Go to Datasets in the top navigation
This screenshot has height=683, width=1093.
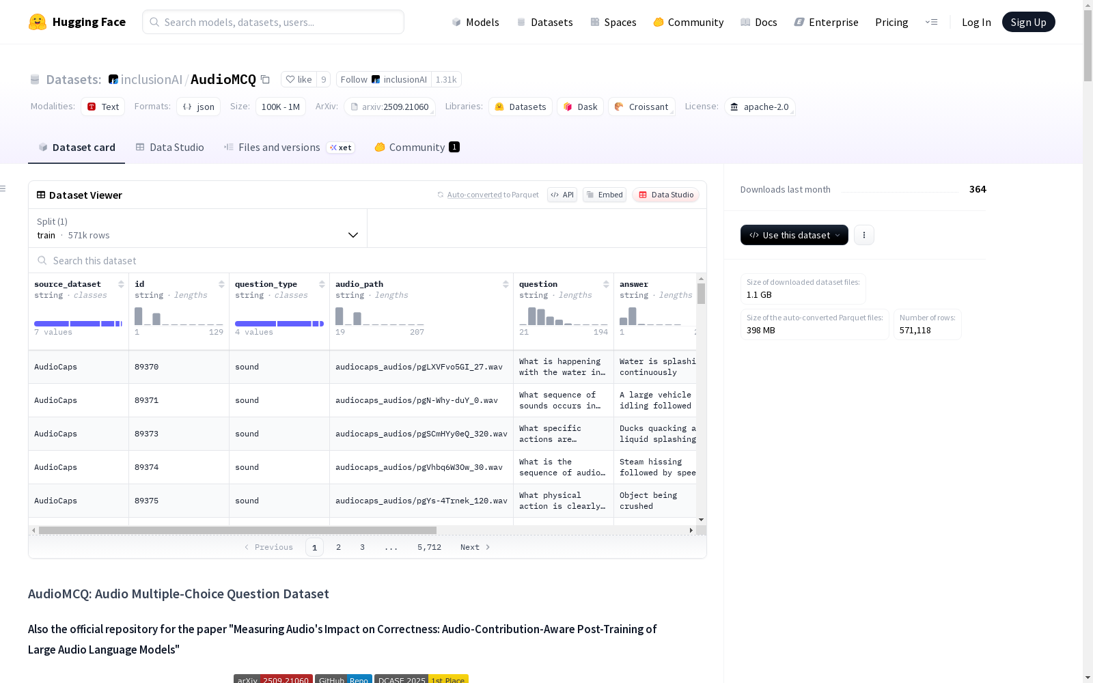coord(544,22)
